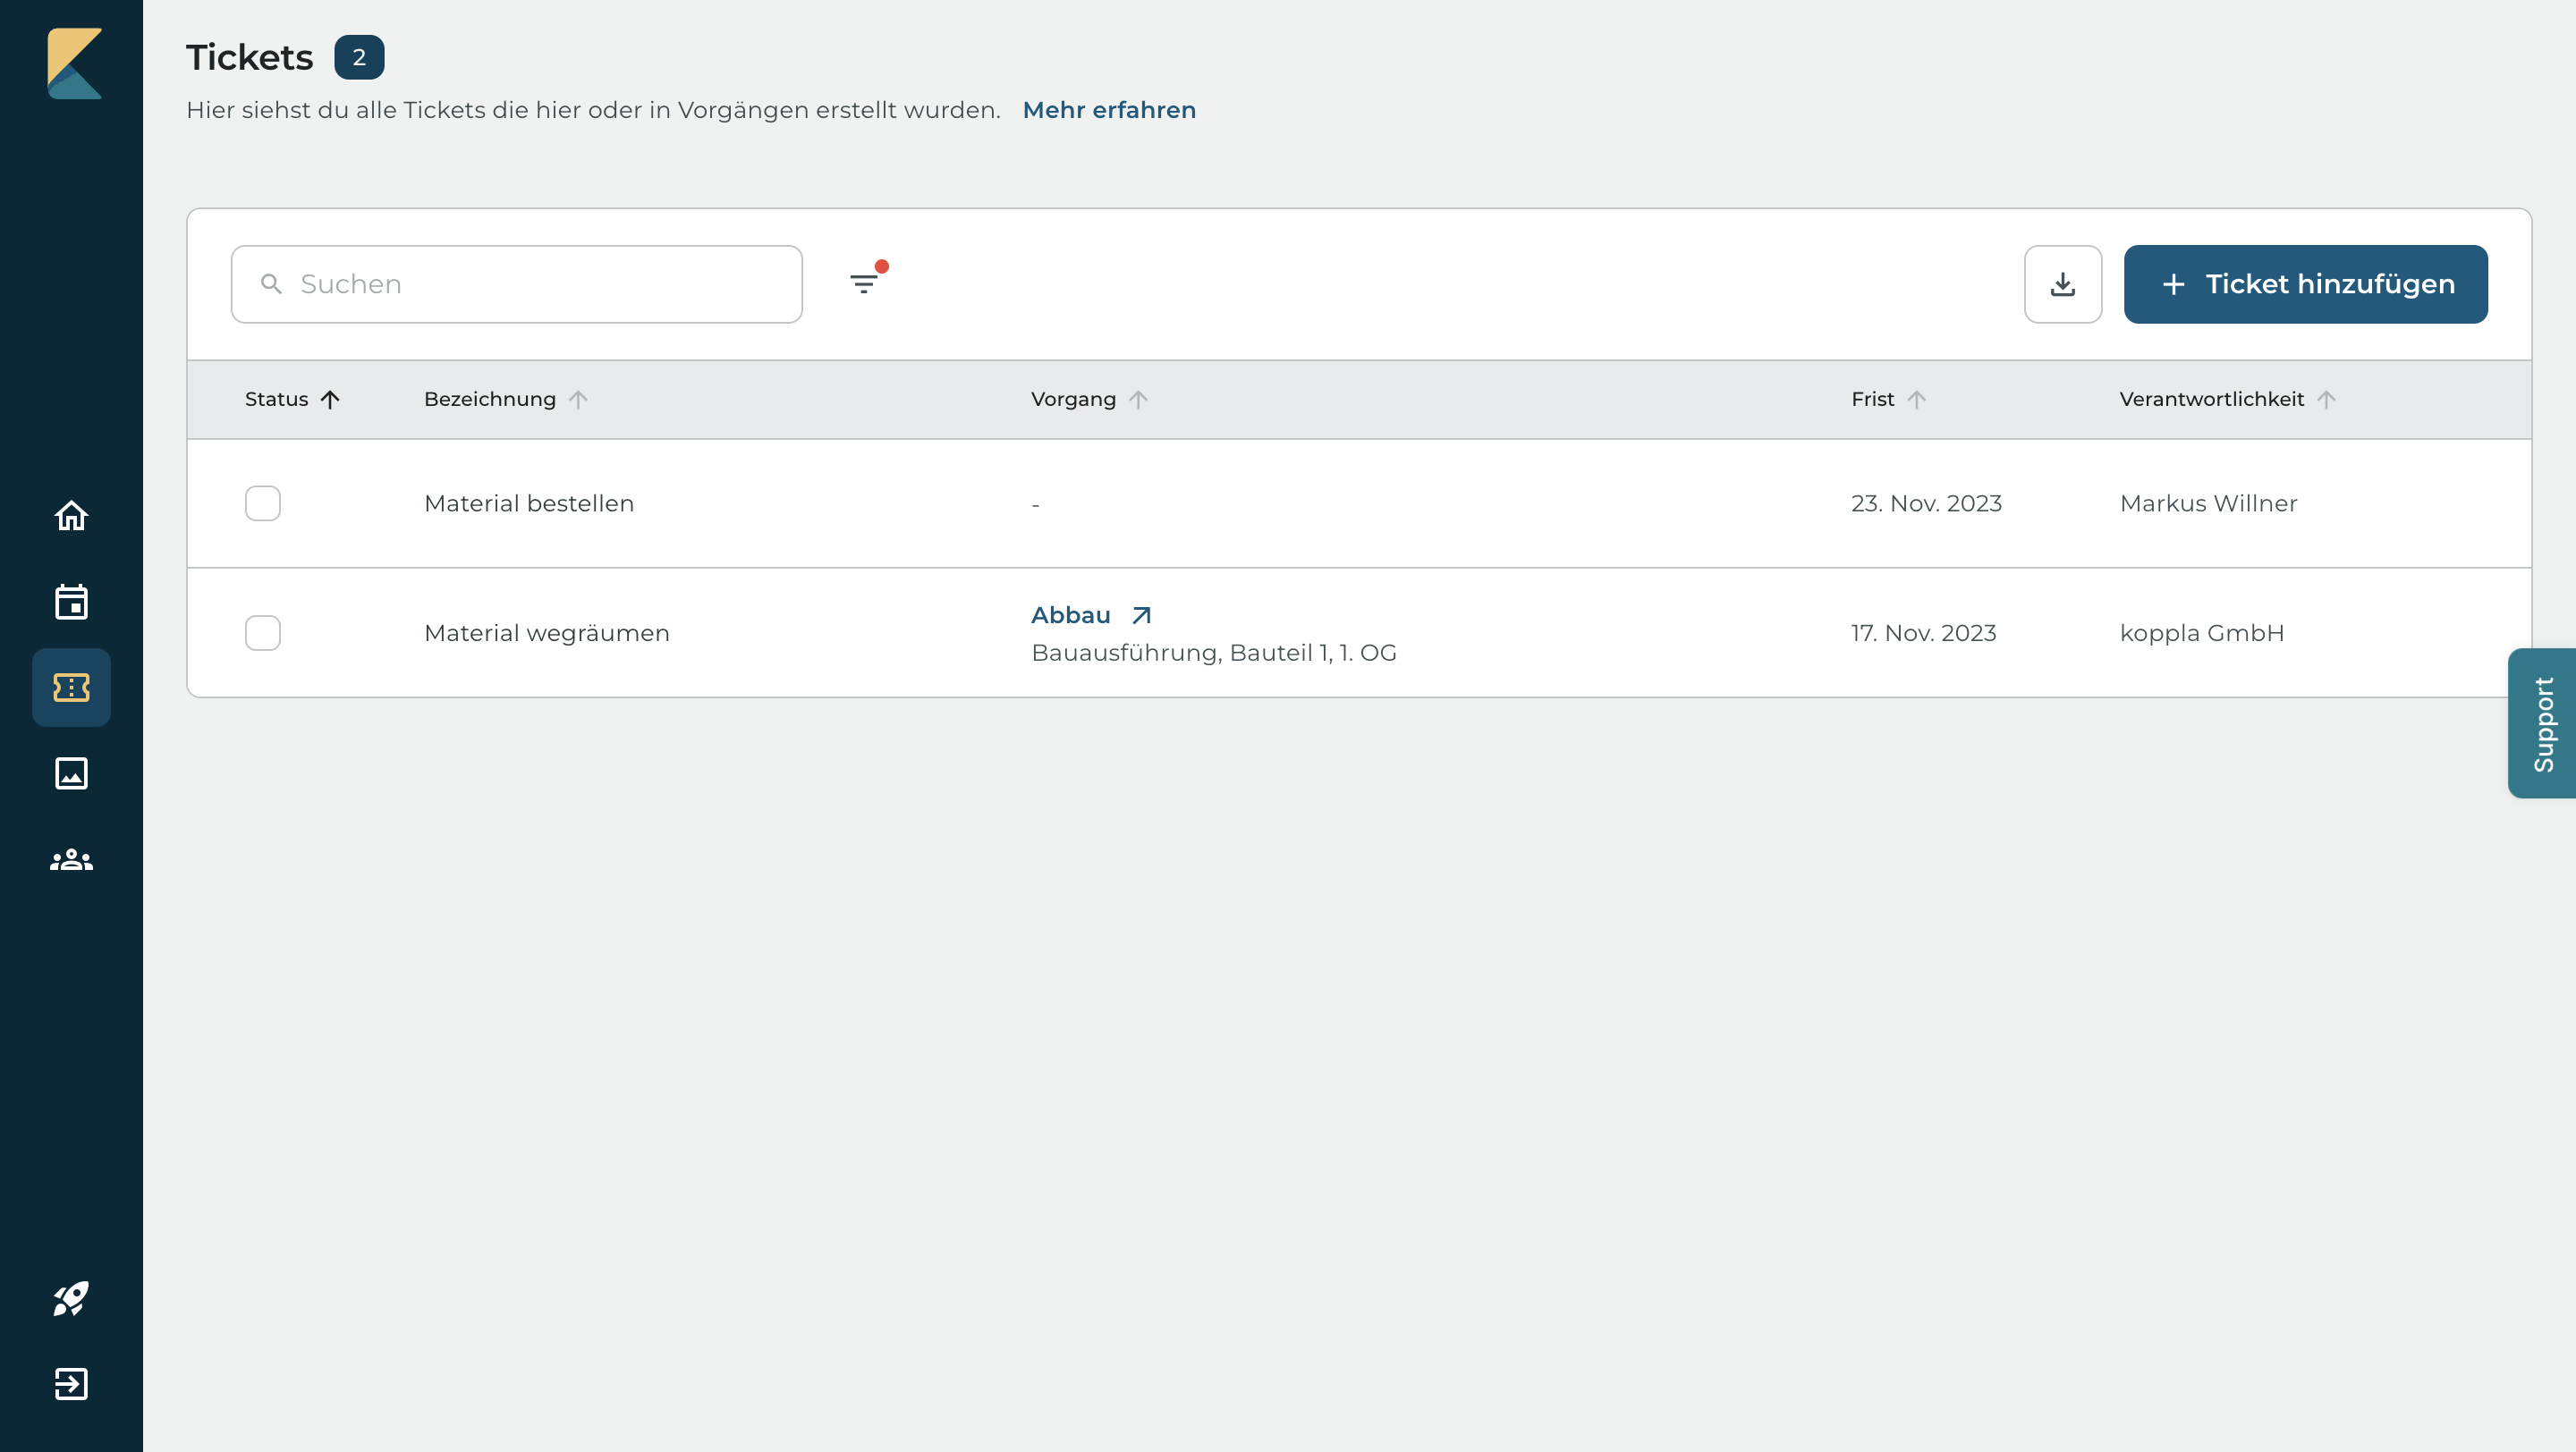Select the Tickets icon in sidebar

(71, 688)
